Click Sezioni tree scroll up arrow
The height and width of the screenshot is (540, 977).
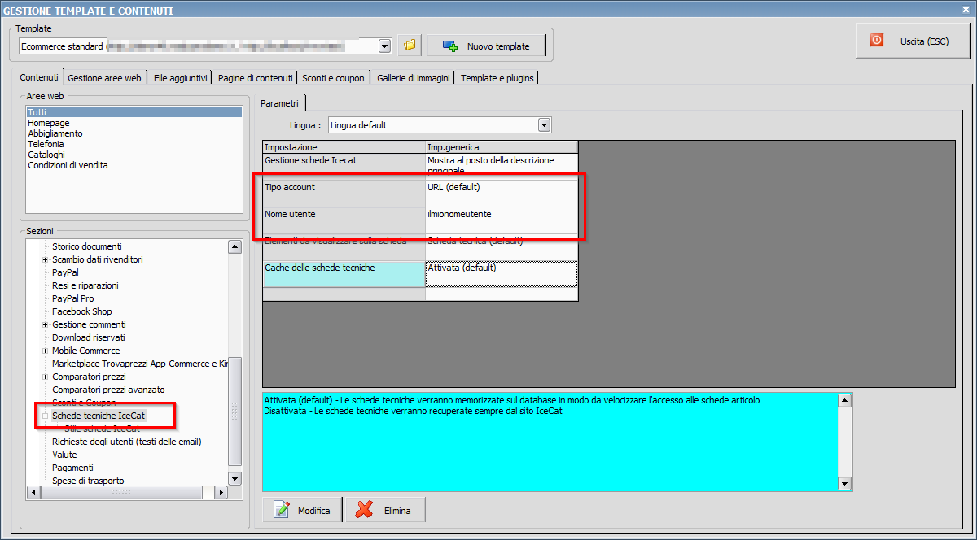pos(235,246)
